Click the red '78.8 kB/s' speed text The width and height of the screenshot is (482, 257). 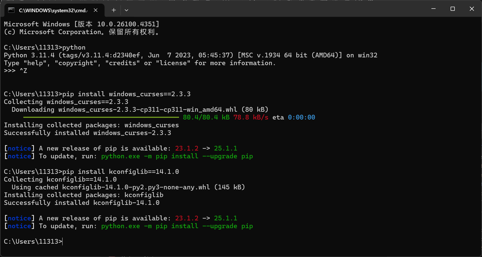point(251,117)
